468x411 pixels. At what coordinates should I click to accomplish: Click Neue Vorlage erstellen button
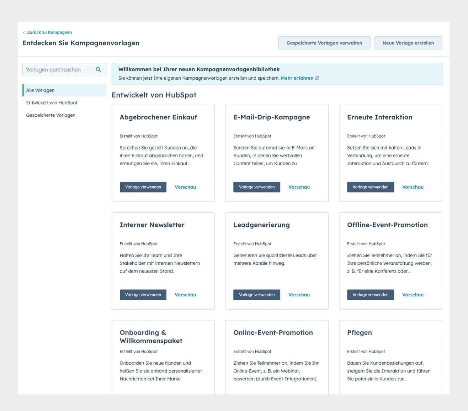point(408,43)
